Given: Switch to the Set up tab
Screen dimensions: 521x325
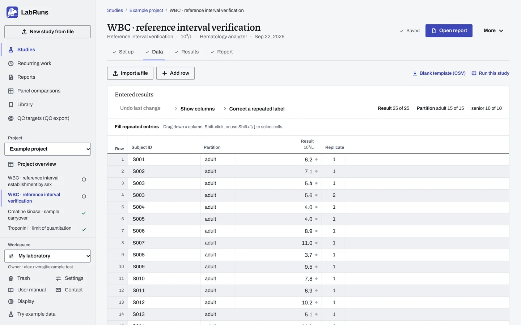Looking at the screenshot, I should pyautogui.click(x=123, y=52).
